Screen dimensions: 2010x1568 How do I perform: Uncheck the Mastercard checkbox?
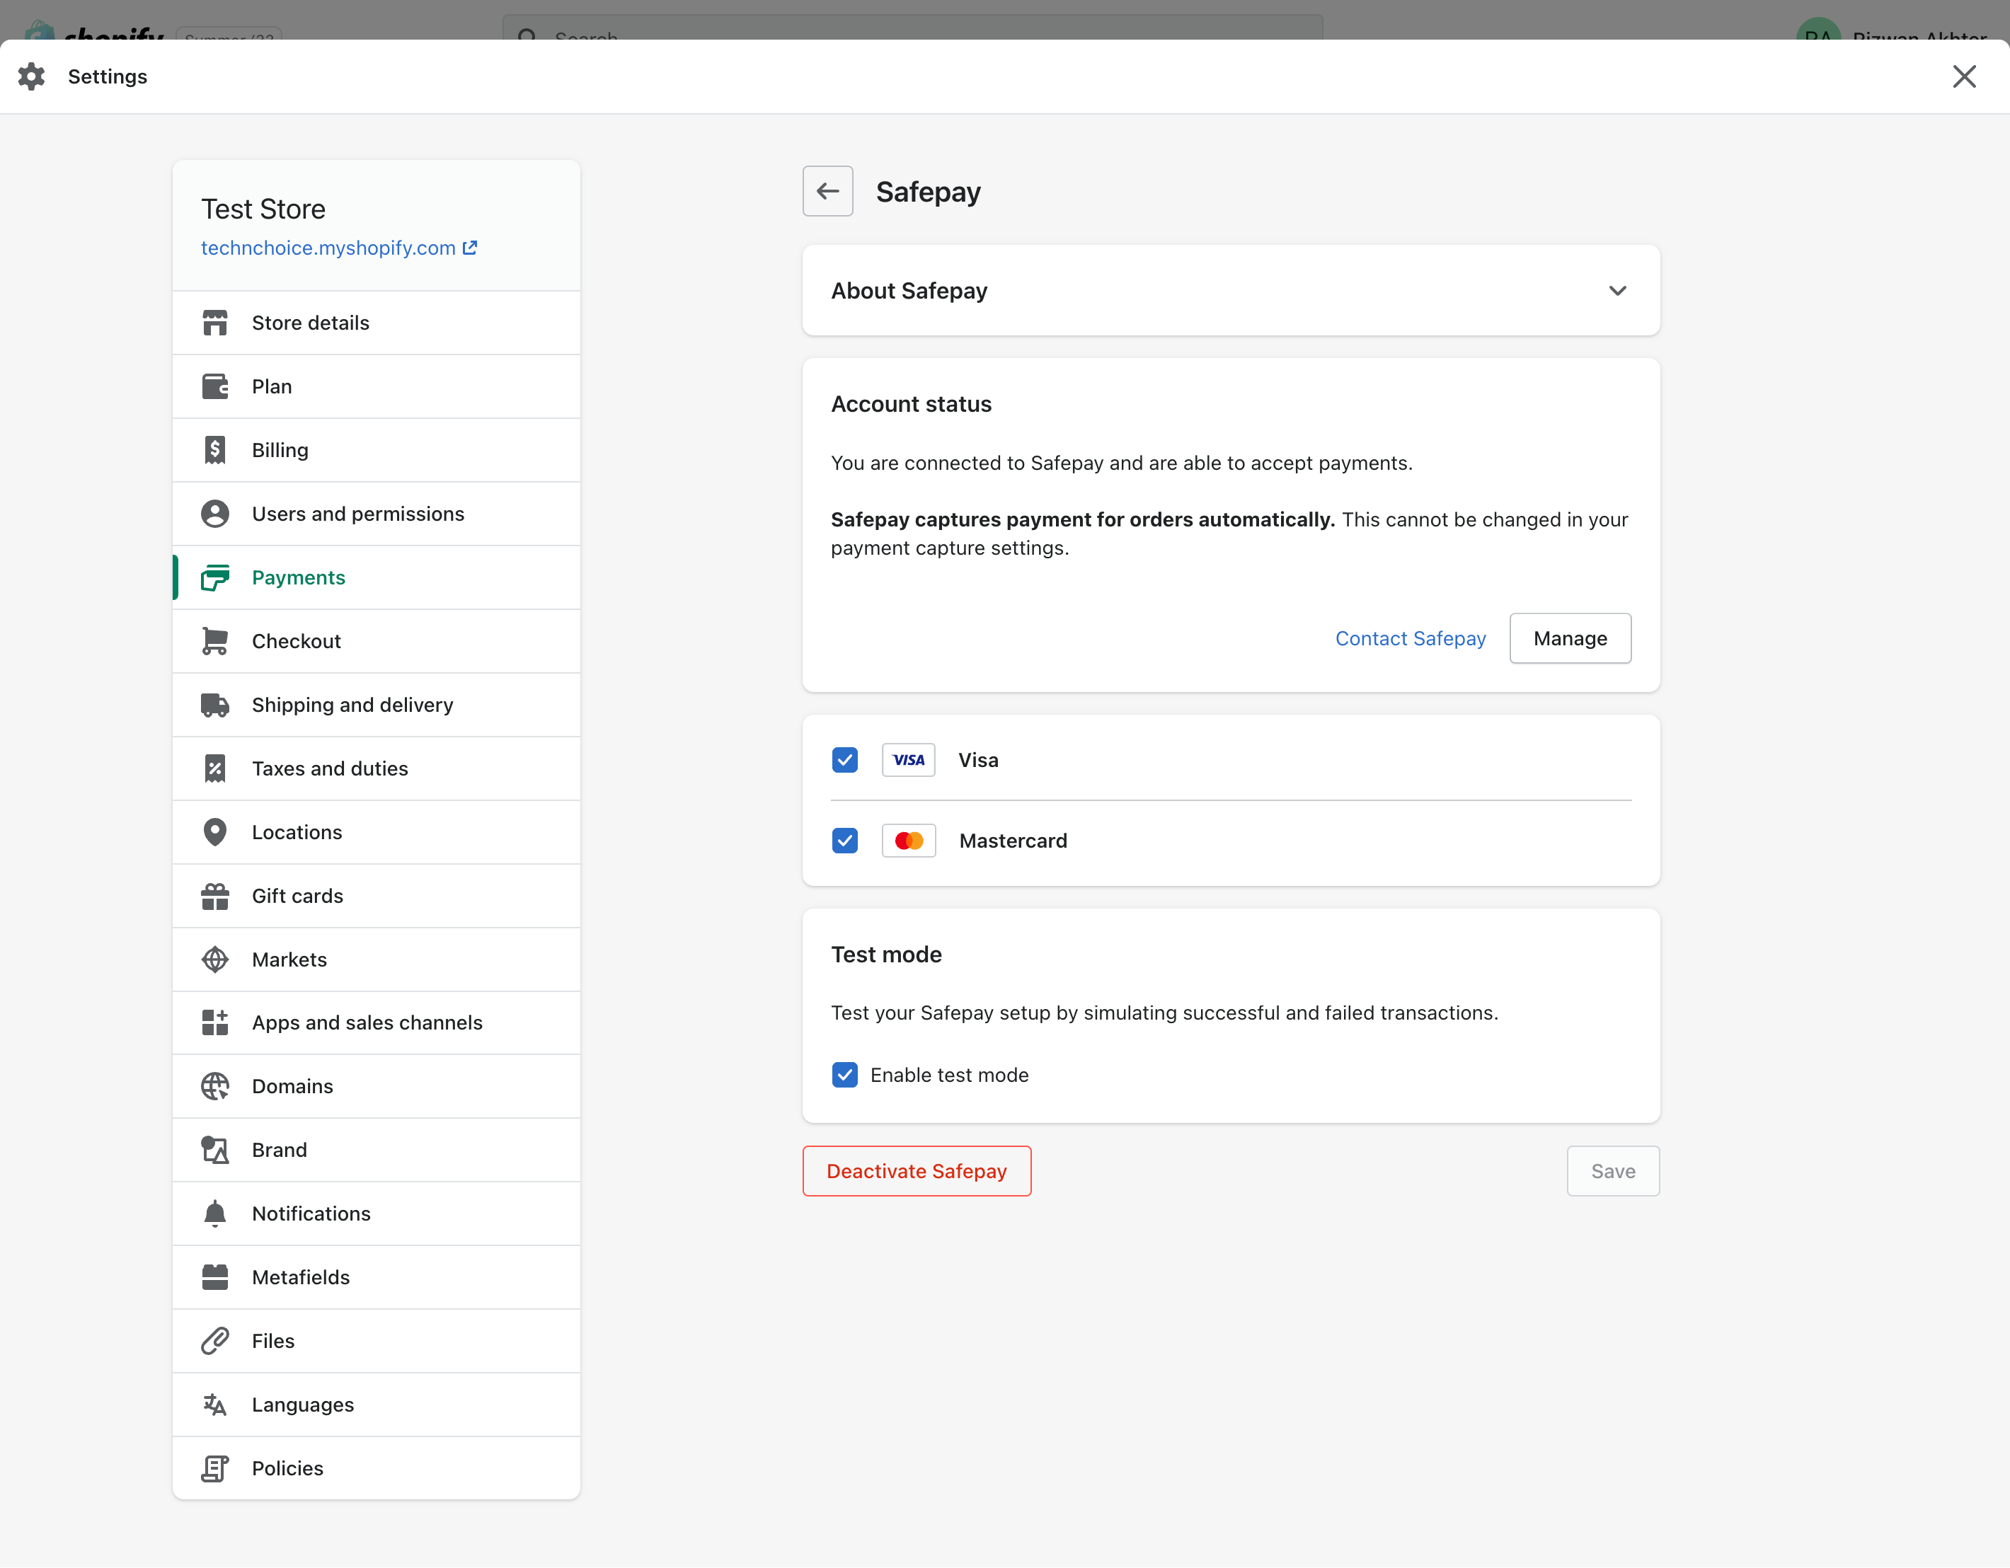pos(845,841)
